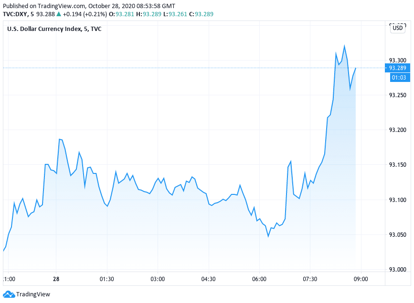
Task: Click the 93.100 price scale label
Action: (397, 200)
